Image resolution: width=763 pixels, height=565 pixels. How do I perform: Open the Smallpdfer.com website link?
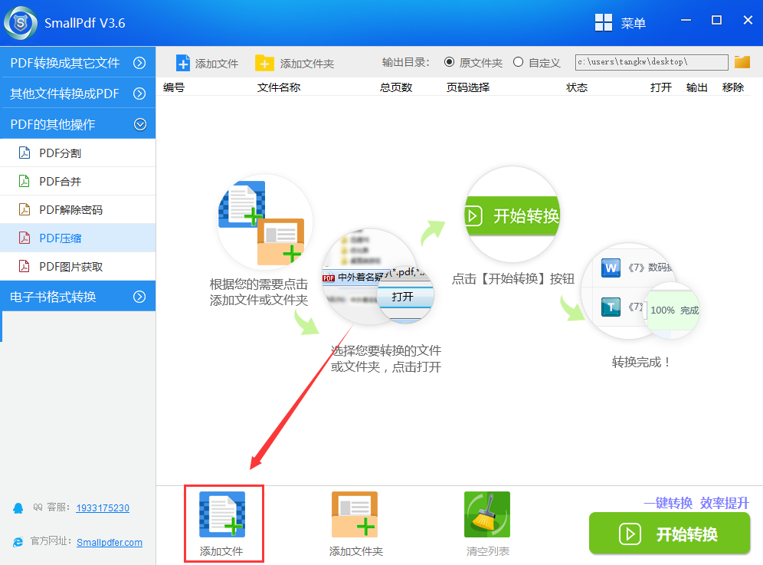coord(110,542)
